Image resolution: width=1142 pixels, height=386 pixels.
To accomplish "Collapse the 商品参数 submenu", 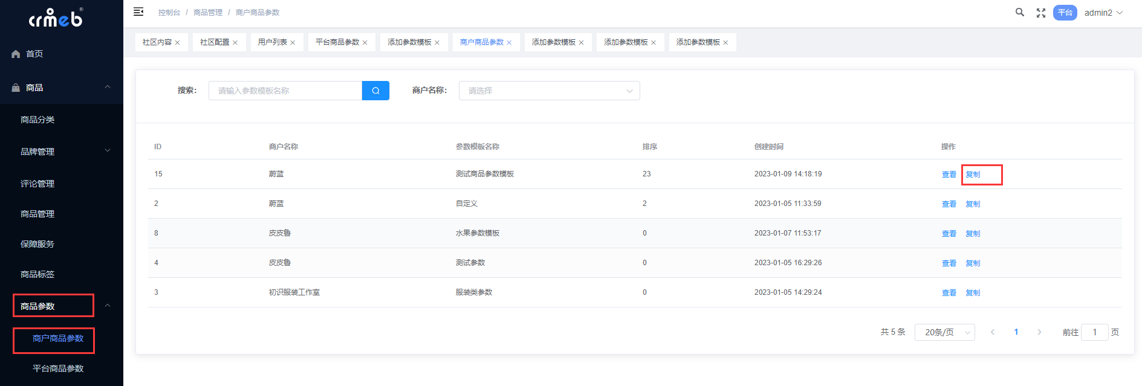I will pos(108,306).
